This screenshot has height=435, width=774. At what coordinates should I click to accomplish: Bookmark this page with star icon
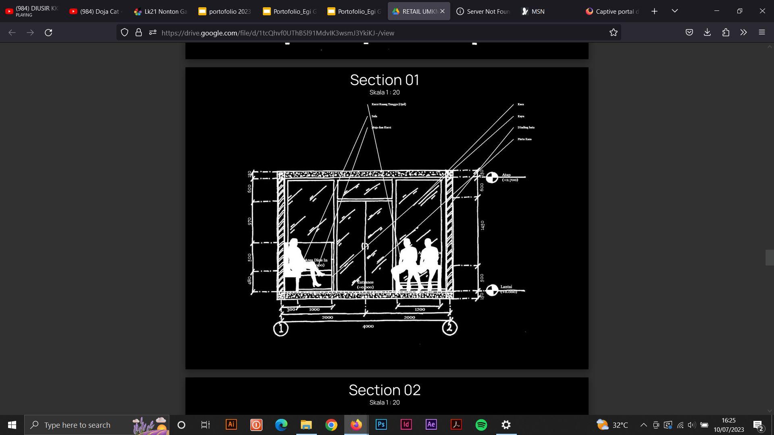click(613, 33)
